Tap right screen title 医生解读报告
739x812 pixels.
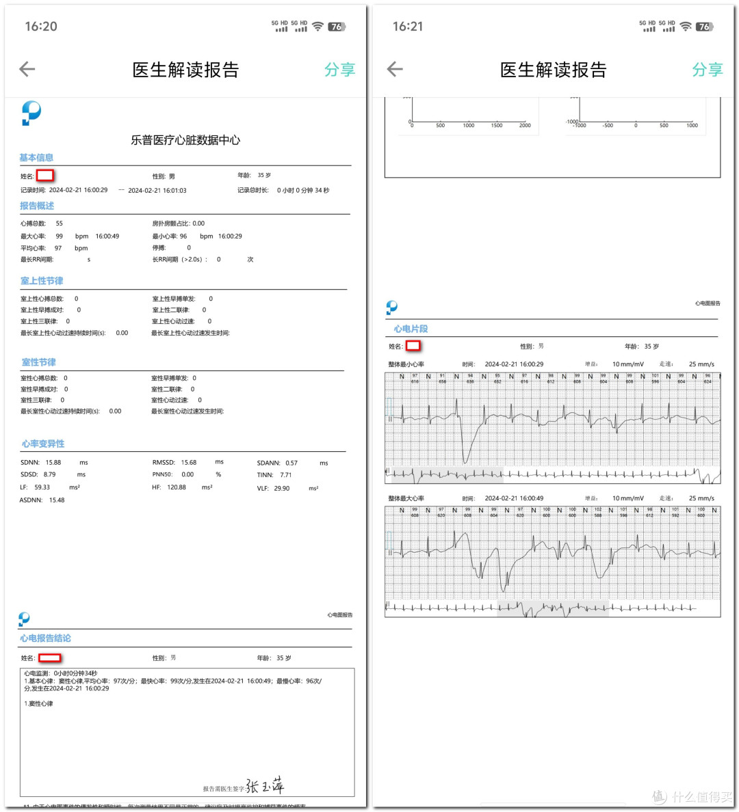coord(553,70)
